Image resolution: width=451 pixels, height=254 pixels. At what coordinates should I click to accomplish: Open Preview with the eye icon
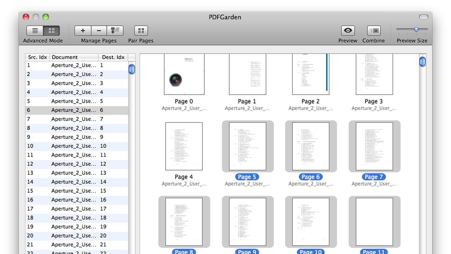click(348, 31)
